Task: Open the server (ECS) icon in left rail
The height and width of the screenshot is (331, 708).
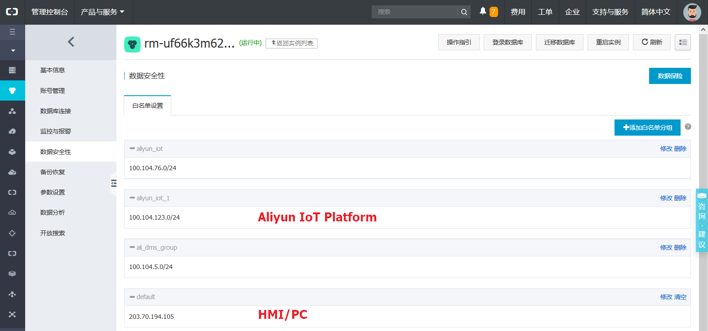Action: click(12, 70)
